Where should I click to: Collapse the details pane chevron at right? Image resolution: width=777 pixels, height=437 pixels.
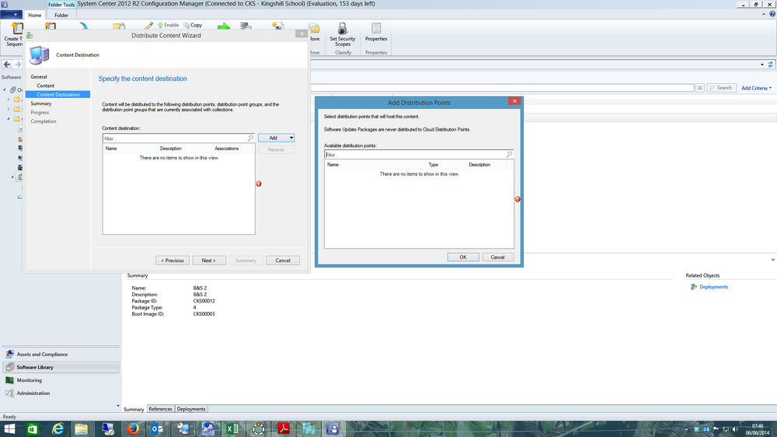772,260
